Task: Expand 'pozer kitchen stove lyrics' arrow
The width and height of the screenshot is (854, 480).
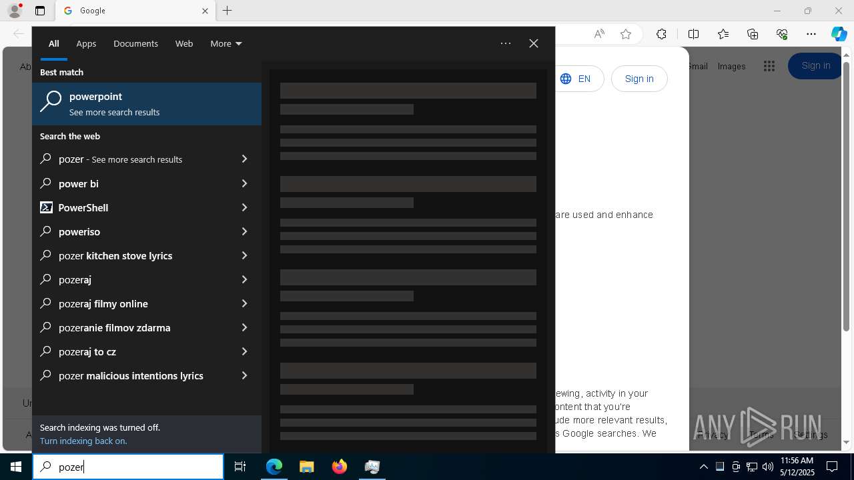Action: 244,255
